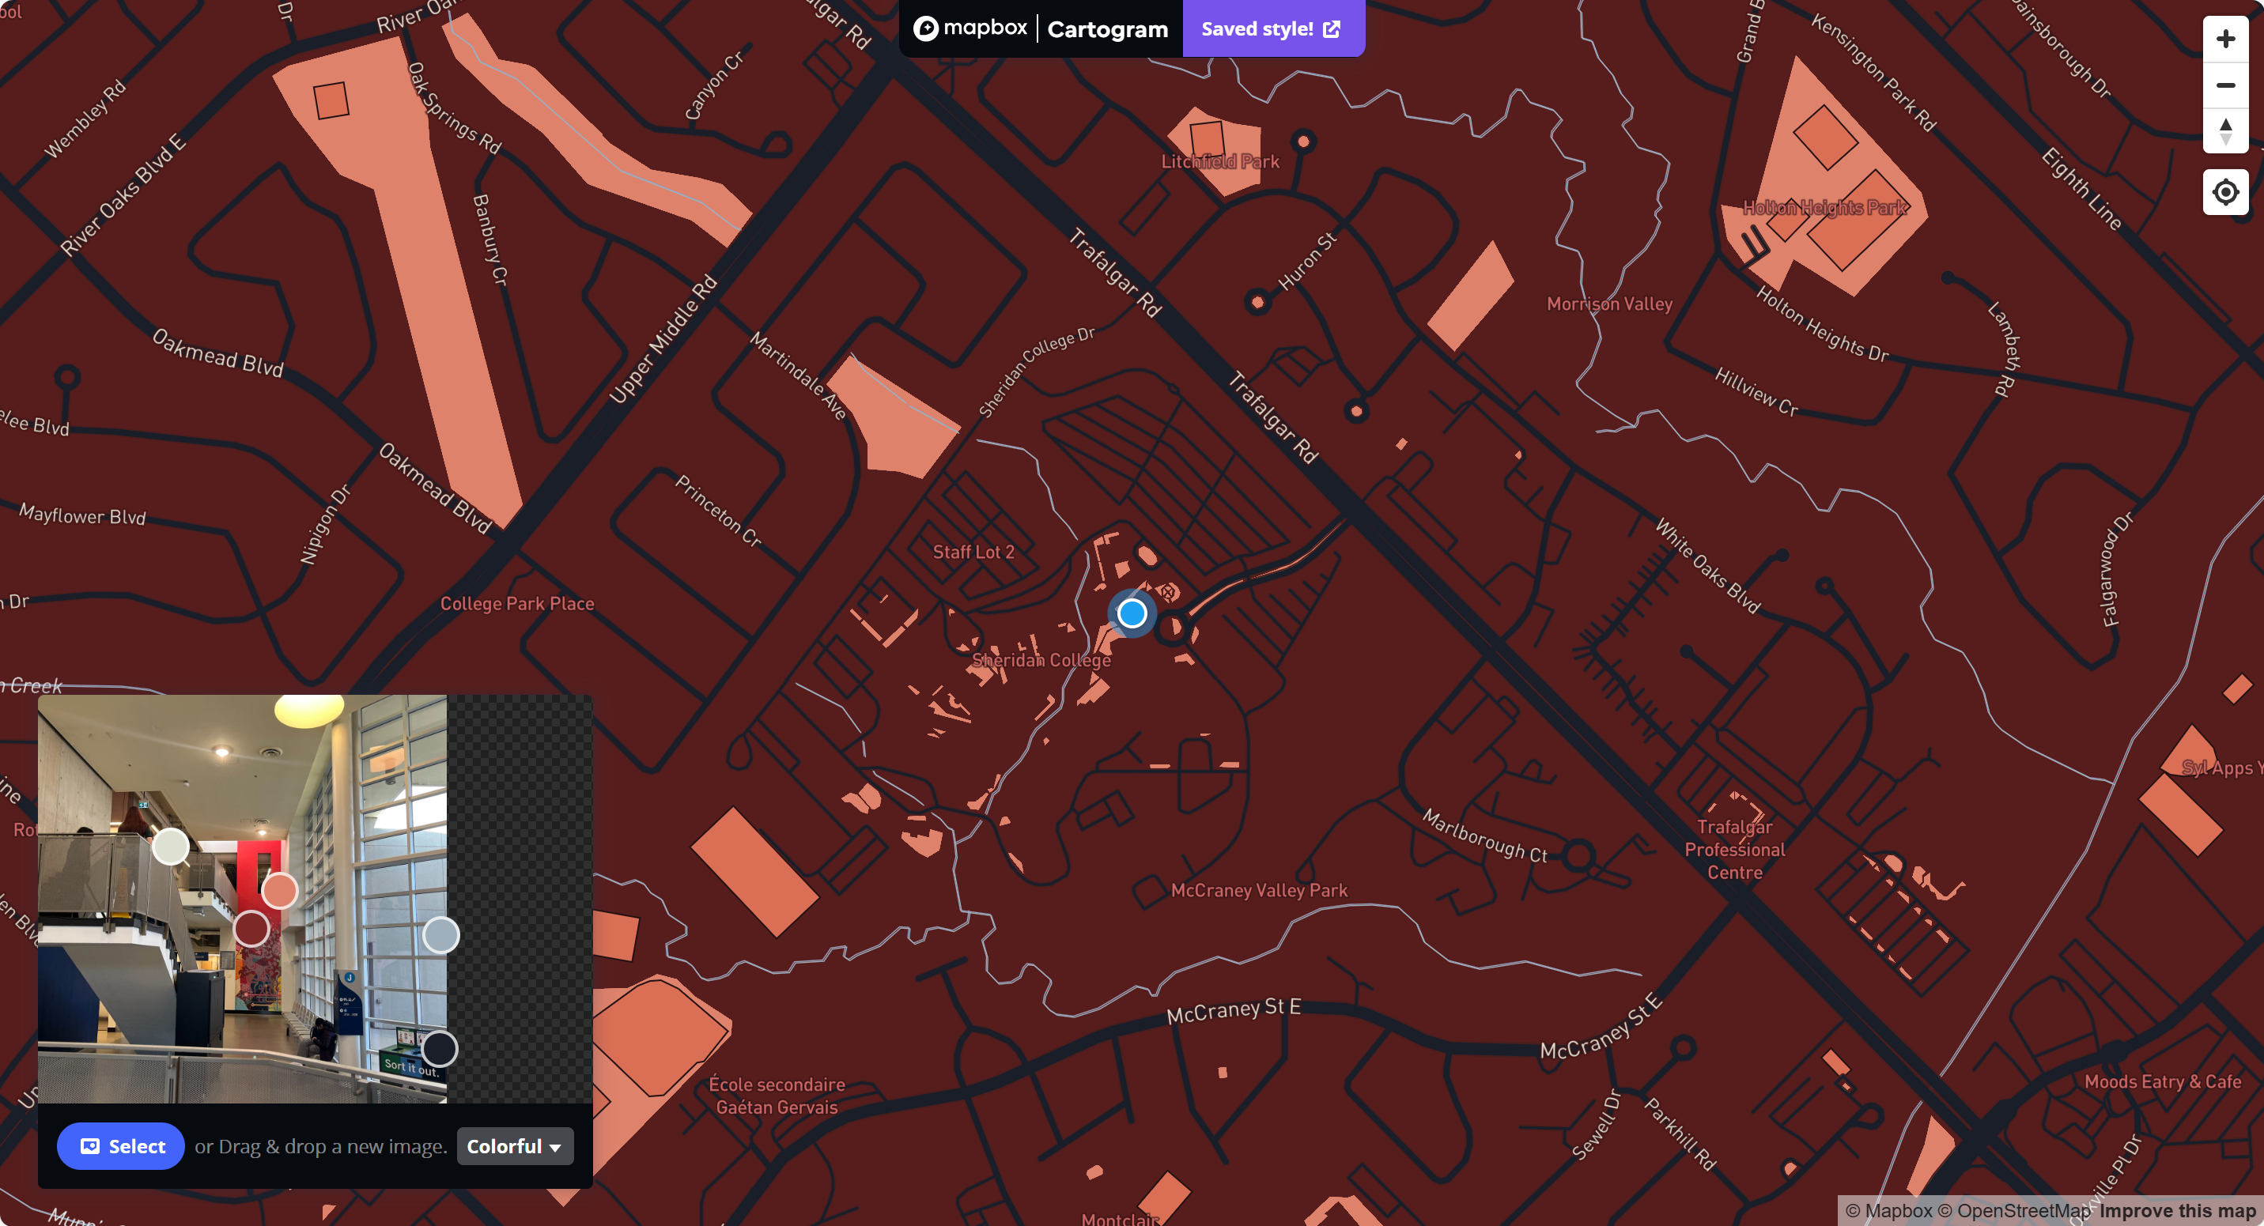Zoom in using the plus button

pyautogui.click(x=2225, y=37)
